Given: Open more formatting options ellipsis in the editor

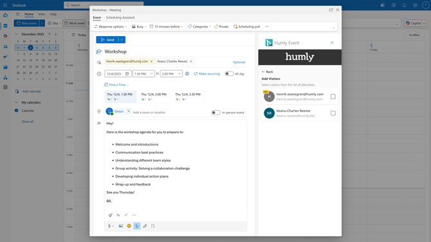Looking at the screenshot, I should coord(134,215).
